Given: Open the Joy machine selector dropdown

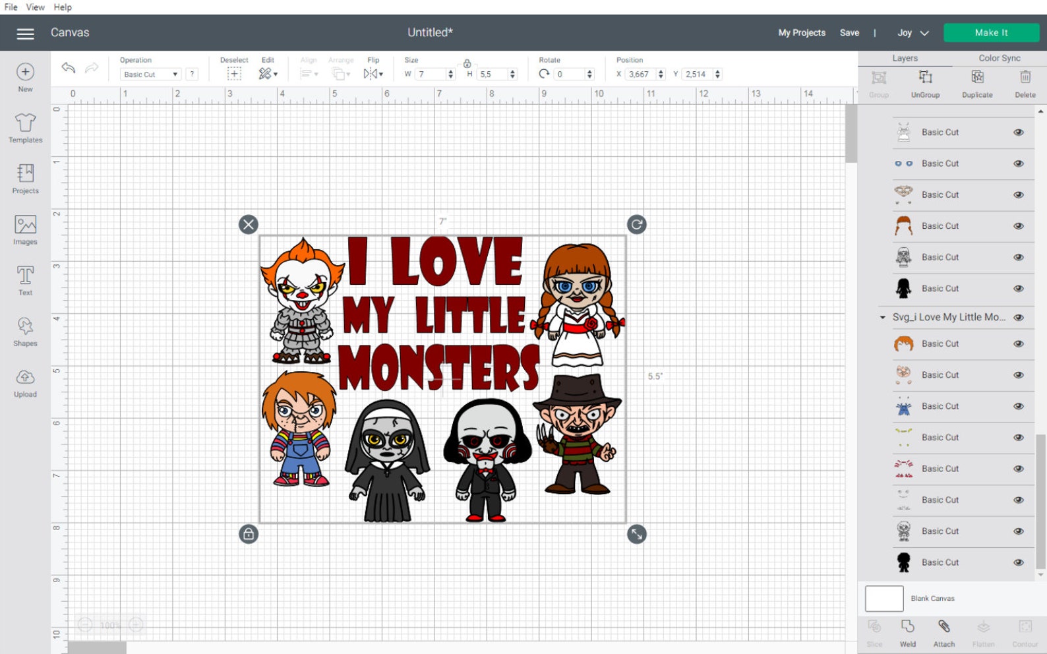Looking at the screenshot, I should coord(913,33).
